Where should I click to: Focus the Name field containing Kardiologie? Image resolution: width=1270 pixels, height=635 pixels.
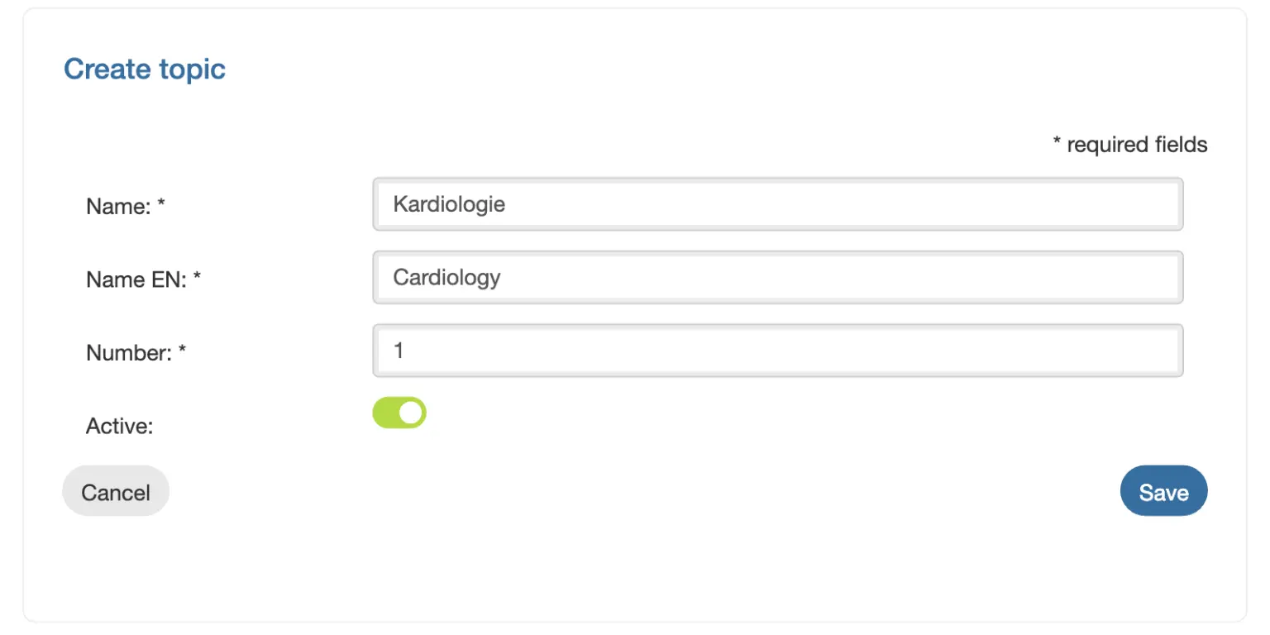[x=778, y=204]
